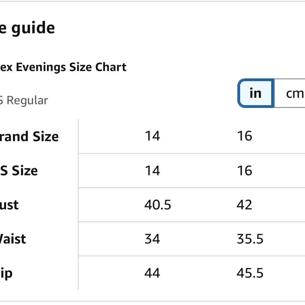The height and width of the screenshot is (305, 305).
Task: Click US Size 16 cell
Action: [x=245, y=170]
